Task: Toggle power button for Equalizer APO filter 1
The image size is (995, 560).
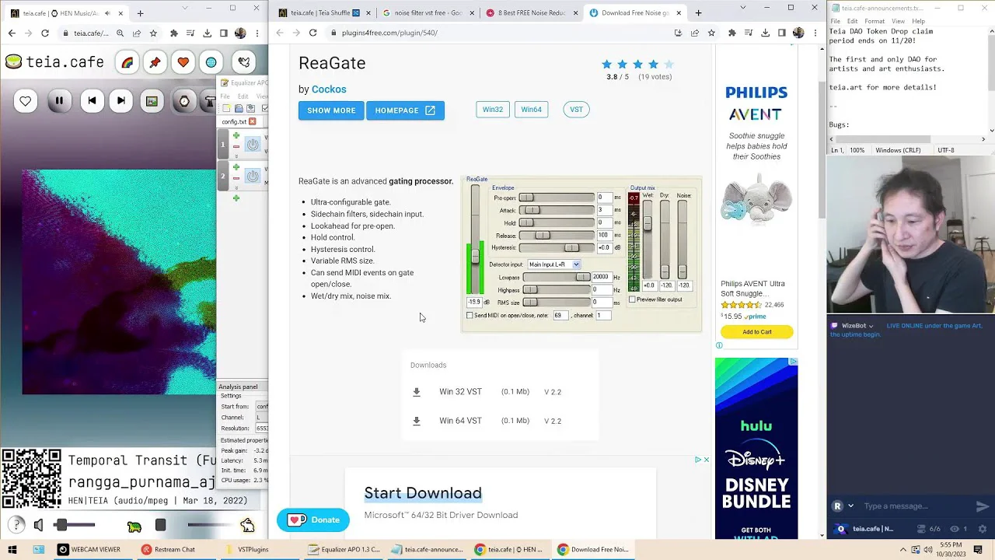Action: 253,145
